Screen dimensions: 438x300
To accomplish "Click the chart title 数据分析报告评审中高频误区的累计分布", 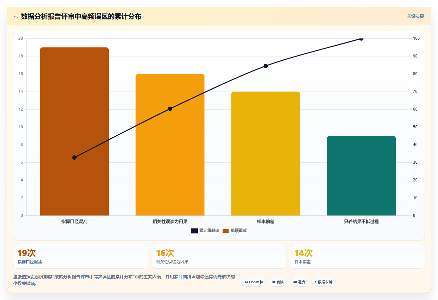I will tap(81, 16).
